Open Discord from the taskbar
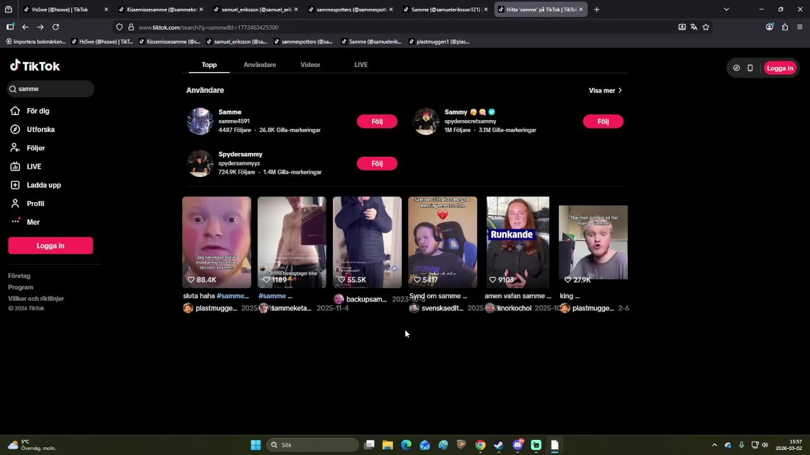 pyautogui.click(x=518, y=445)
